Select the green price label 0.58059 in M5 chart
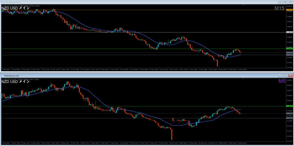 [x=289, y=106]
